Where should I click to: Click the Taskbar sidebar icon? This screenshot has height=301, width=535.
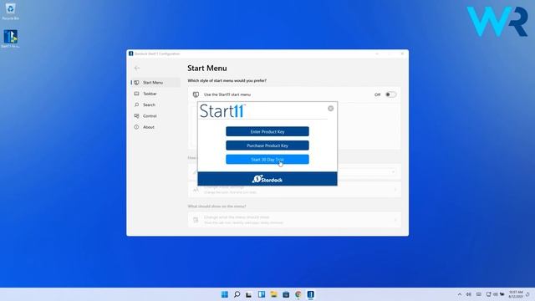click(x=136, y=94)
